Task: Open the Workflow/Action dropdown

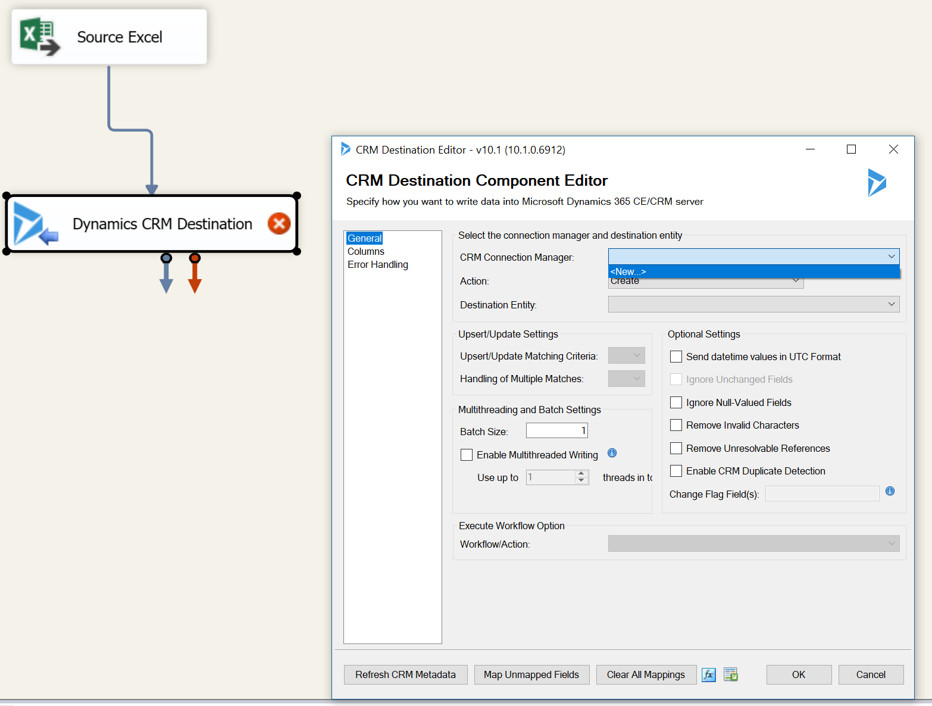Action: [x=753, y=543]
